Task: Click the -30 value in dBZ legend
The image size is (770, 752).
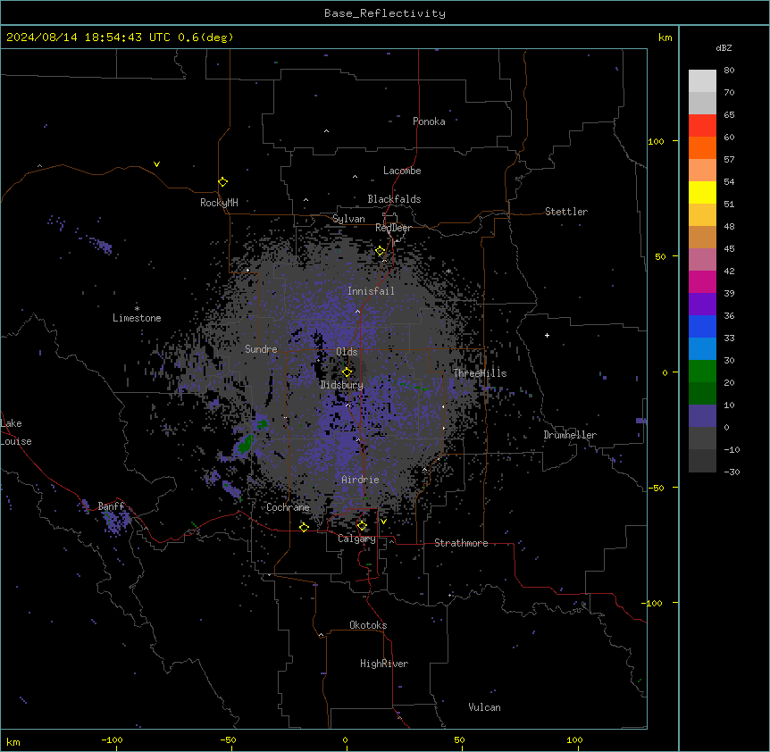Action: [732, 472]
